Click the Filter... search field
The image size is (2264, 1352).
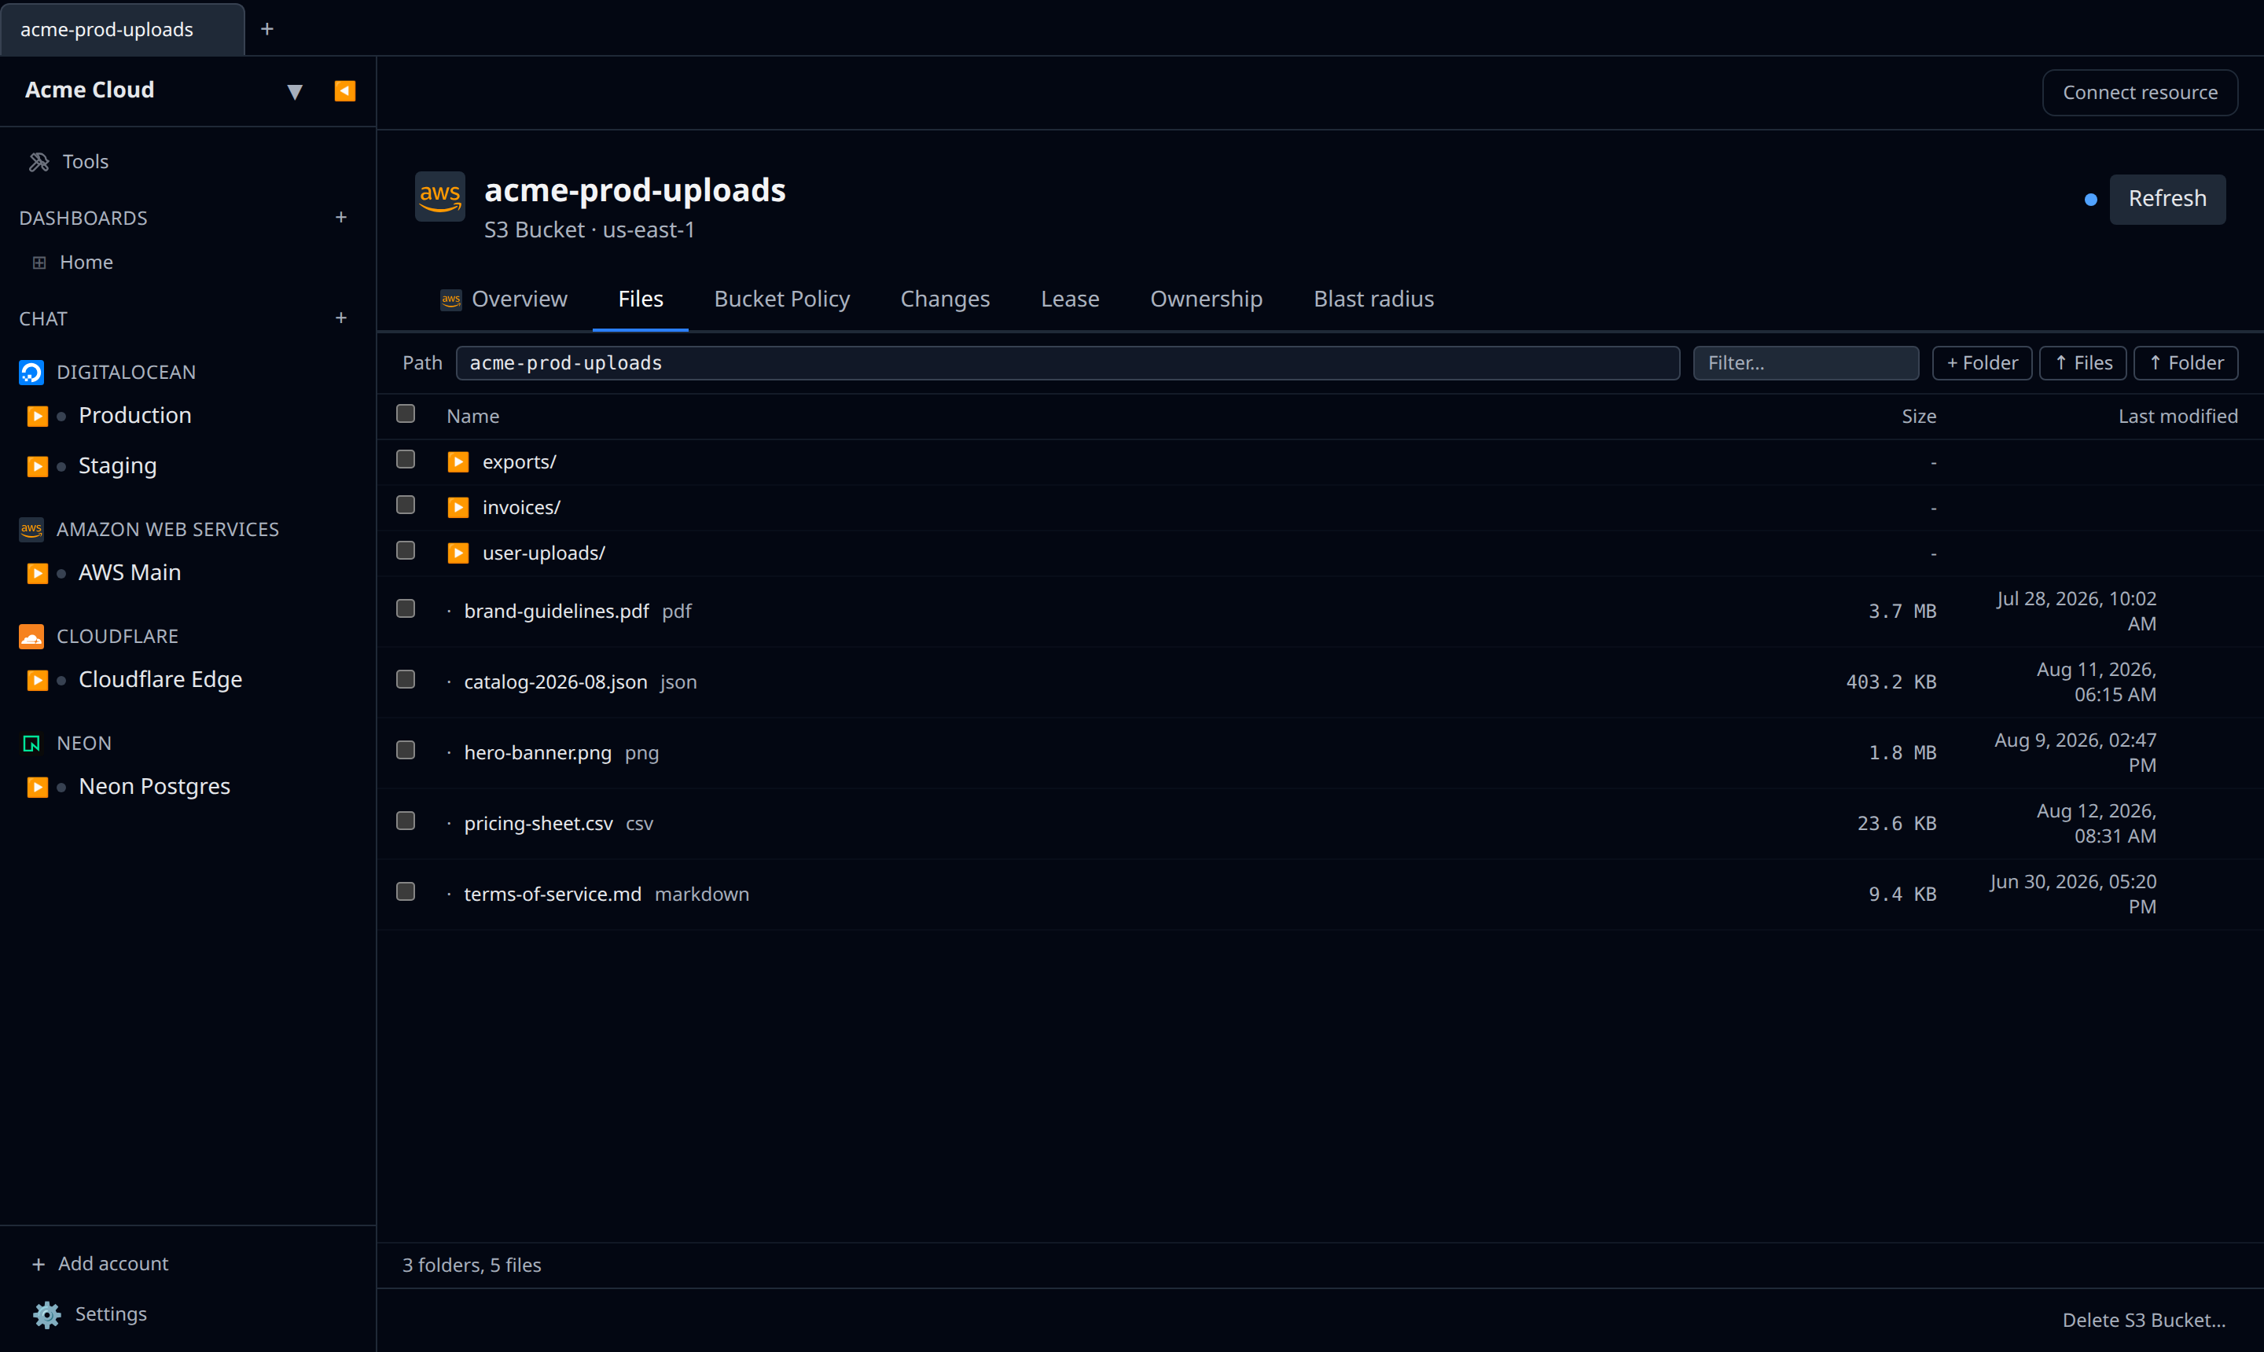click(x=1806, y=363)
